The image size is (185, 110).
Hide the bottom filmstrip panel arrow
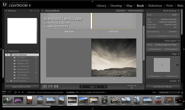pos(93,109)
